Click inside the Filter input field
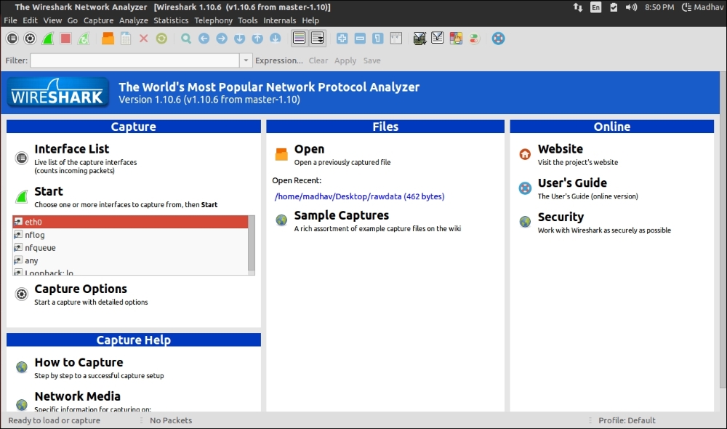The width and height of the screenshot is (727, 429). (x=131, y=60)
